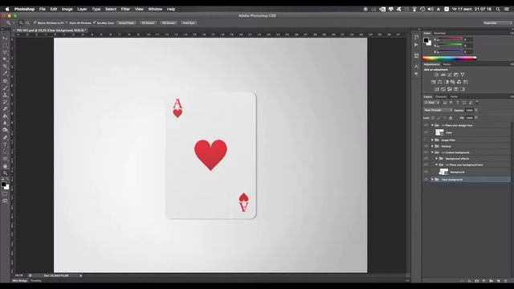Open macOS Spotlight search
This screenshot has width=514, height=289.
[x=498, y=9]
